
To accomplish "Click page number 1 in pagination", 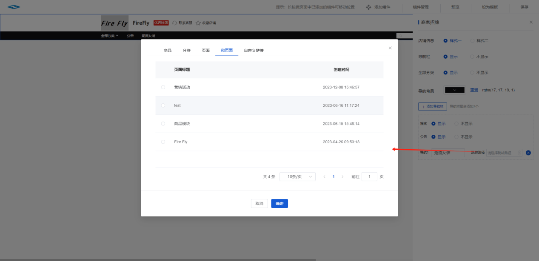I will [x=334, y=176].
